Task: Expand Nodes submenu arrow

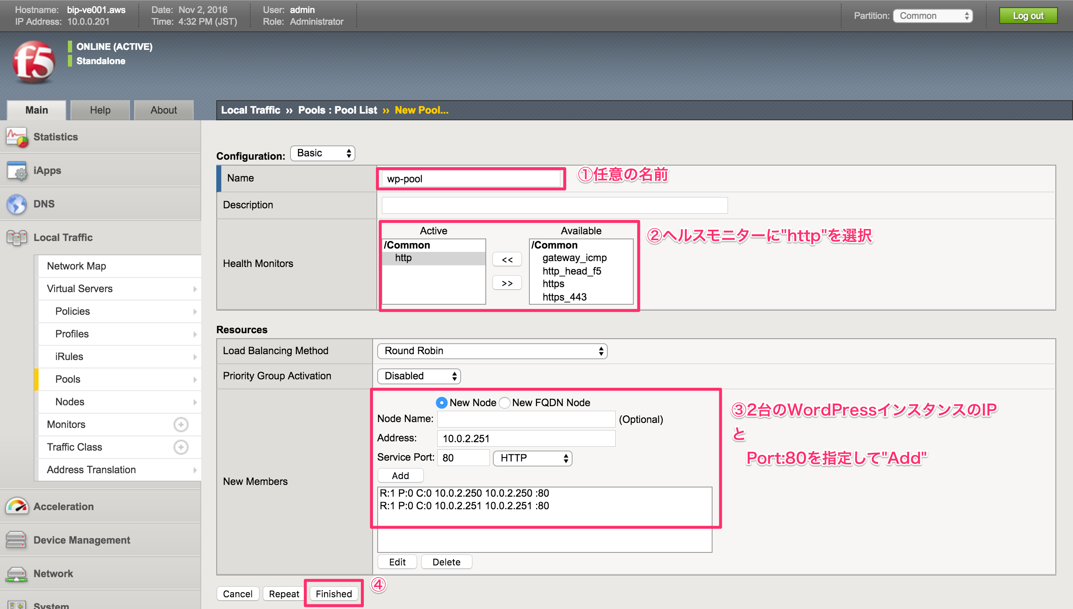Action: [x=195, y=402]
